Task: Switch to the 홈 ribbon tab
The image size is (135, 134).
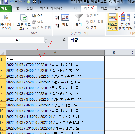Action: point(18,9)
